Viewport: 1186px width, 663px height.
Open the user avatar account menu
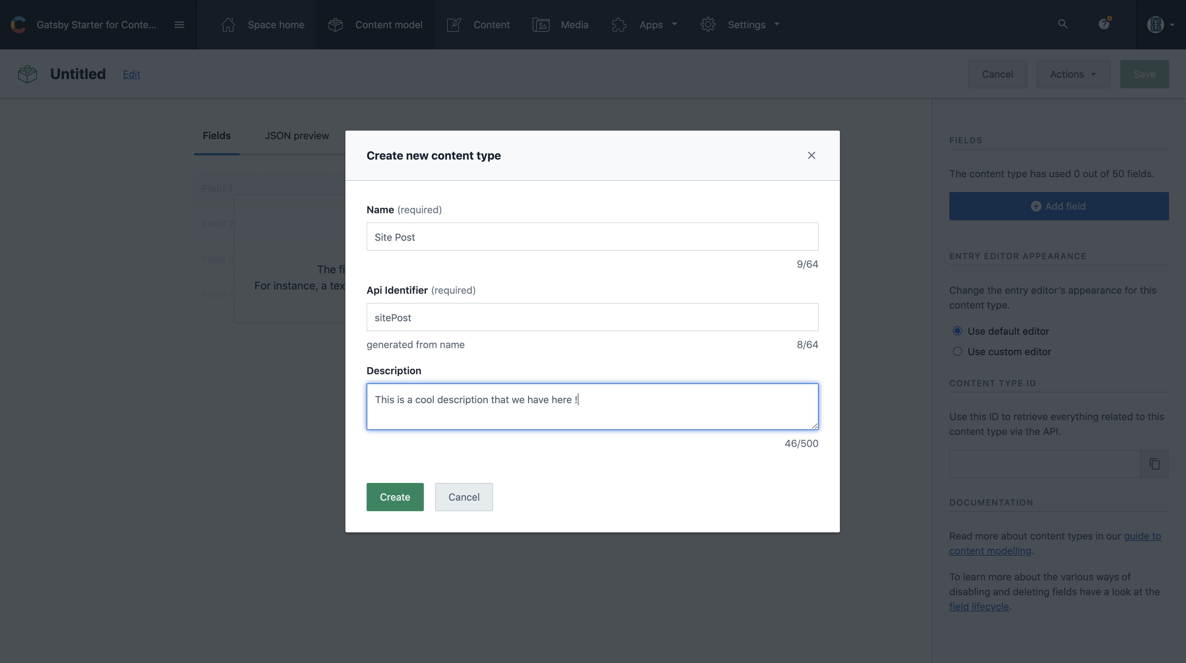click(1156, 24)
